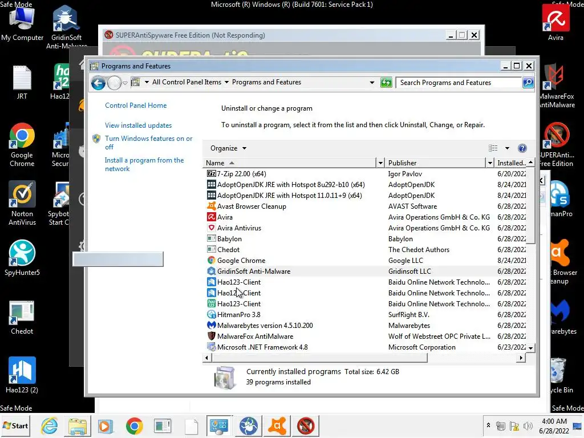Open Chedot desktop shortcut
Viewport: 584px width, 438px height.
coord(22,318)
